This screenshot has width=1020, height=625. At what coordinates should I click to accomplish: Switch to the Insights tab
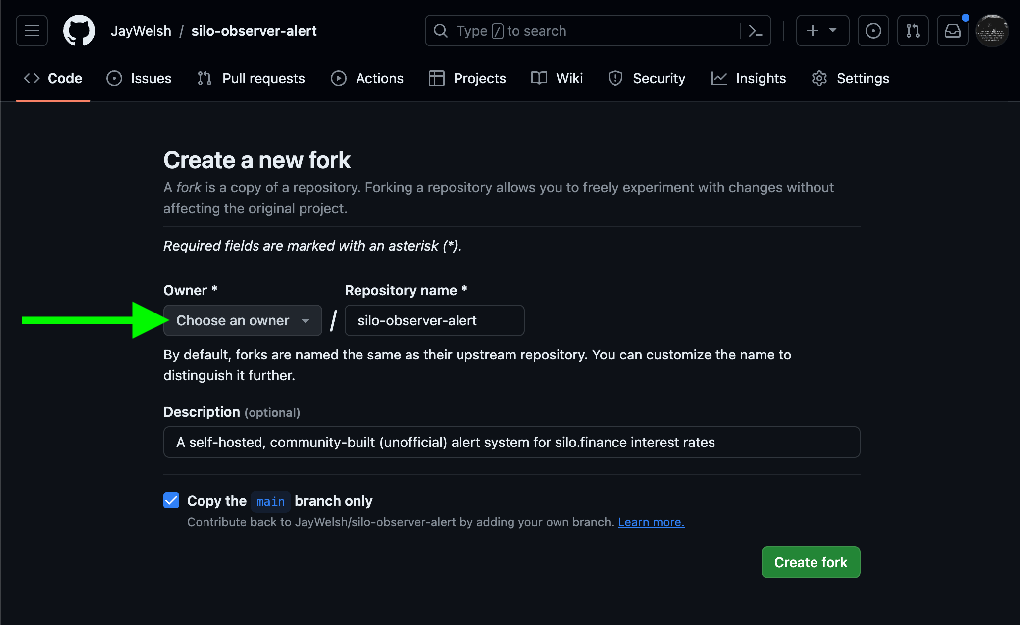click(748, 78)
